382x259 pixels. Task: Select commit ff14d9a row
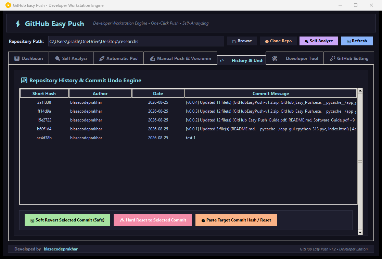188,111
